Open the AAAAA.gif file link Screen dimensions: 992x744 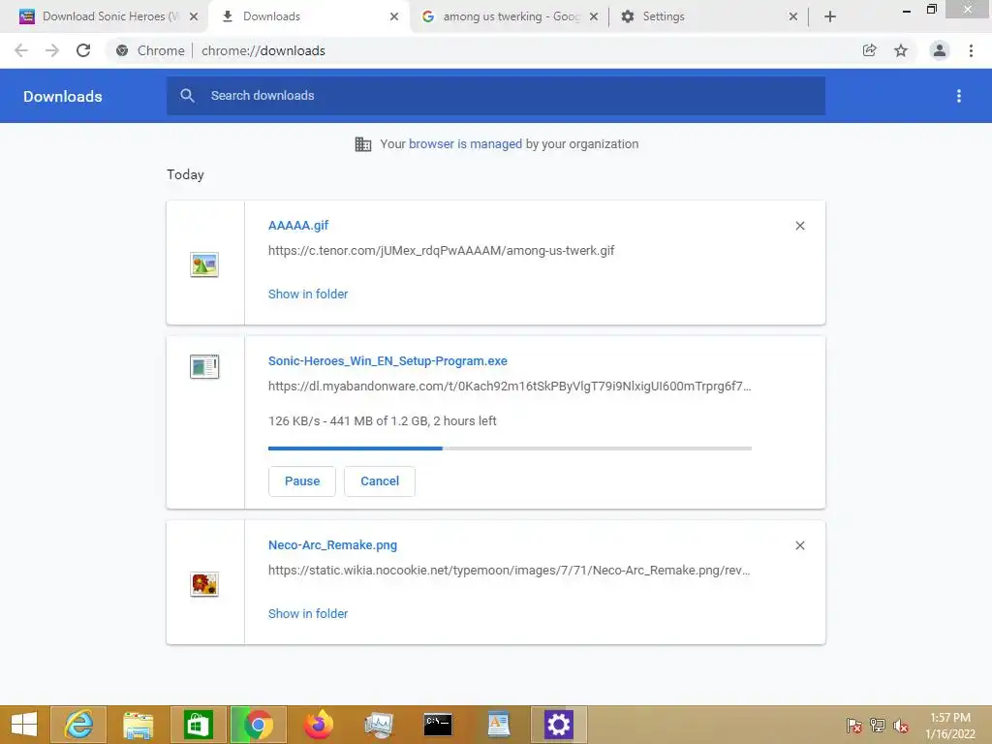click(298, 225)
